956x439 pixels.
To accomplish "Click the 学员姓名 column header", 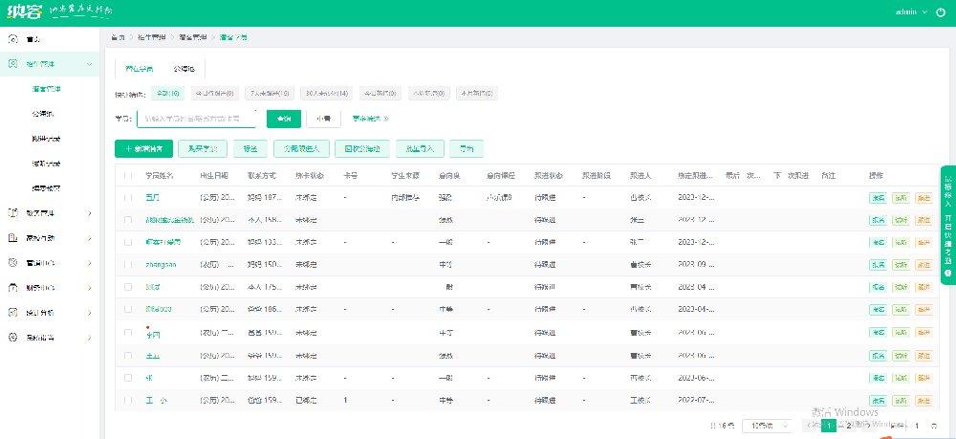I will click(x=160, y=176).
